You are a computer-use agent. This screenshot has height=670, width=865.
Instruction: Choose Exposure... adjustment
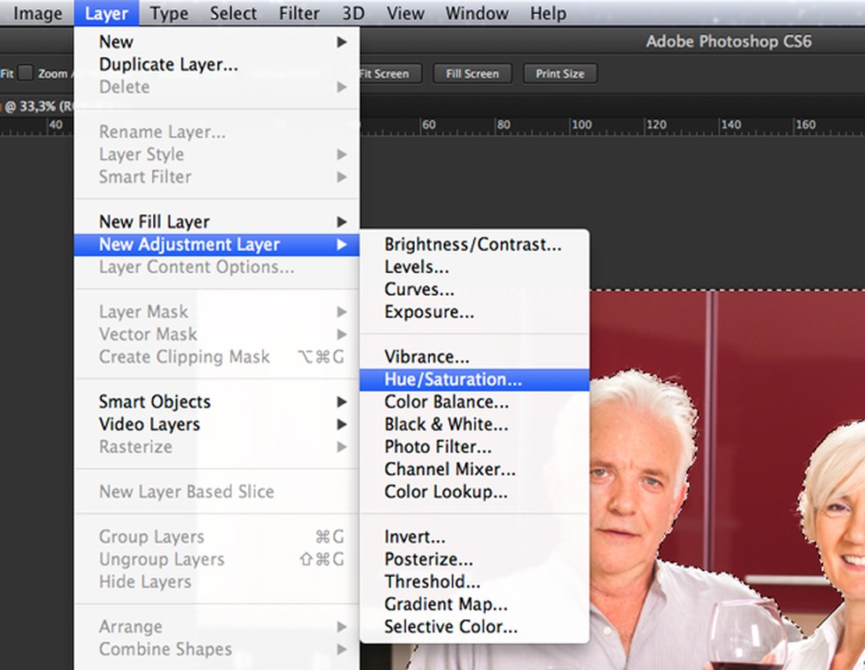(475, 312)
